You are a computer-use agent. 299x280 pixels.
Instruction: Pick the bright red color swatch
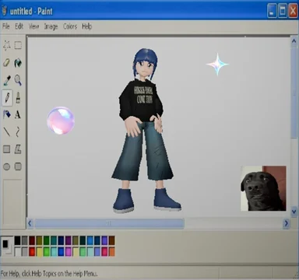click(x=32, y=252)
